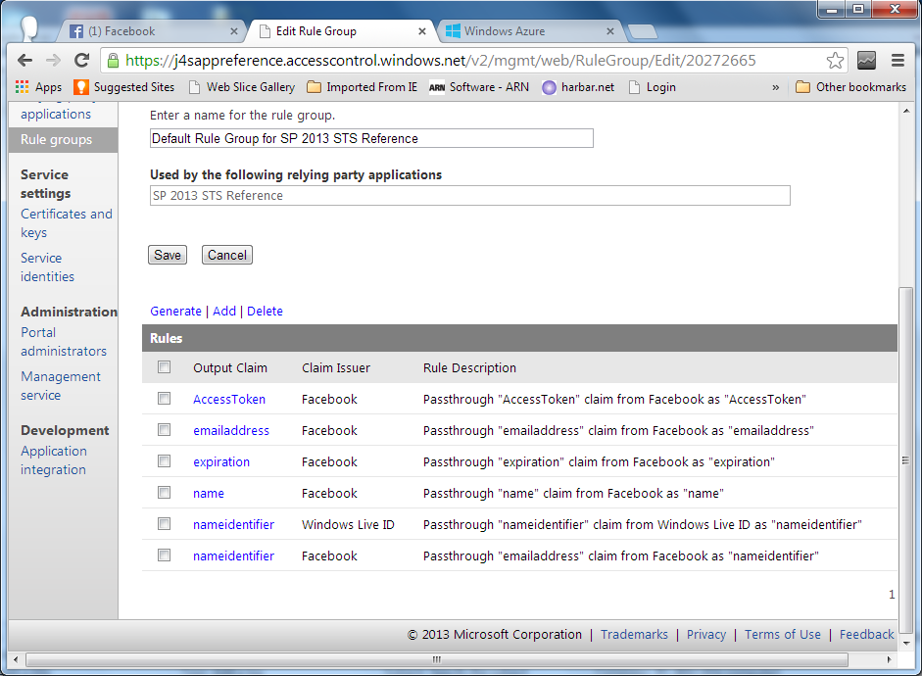Click the Feedback footer link
922x676 pixels.
click(x=866, y=634)
